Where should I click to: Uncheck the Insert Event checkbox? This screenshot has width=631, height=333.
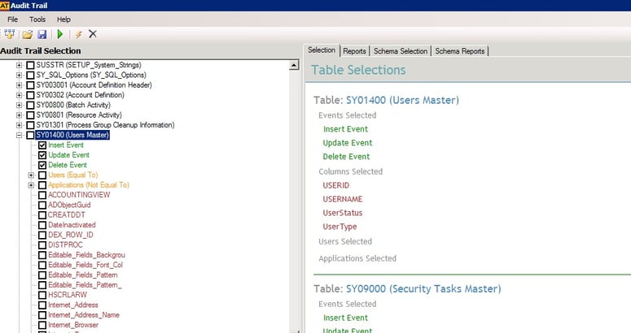(x=42, y=145)
